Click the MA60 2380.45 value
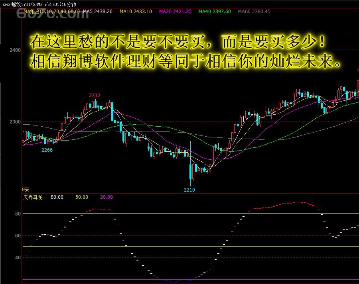Screen dimensions: 359x284 point(254,12)
